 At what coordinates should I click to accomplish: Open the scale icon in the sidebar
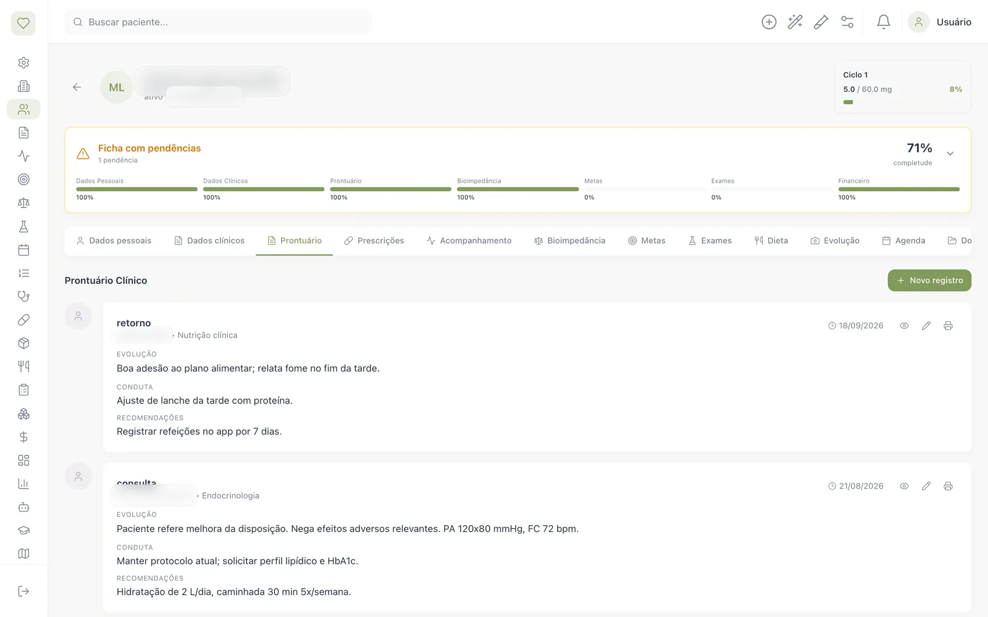click(23, 203)
